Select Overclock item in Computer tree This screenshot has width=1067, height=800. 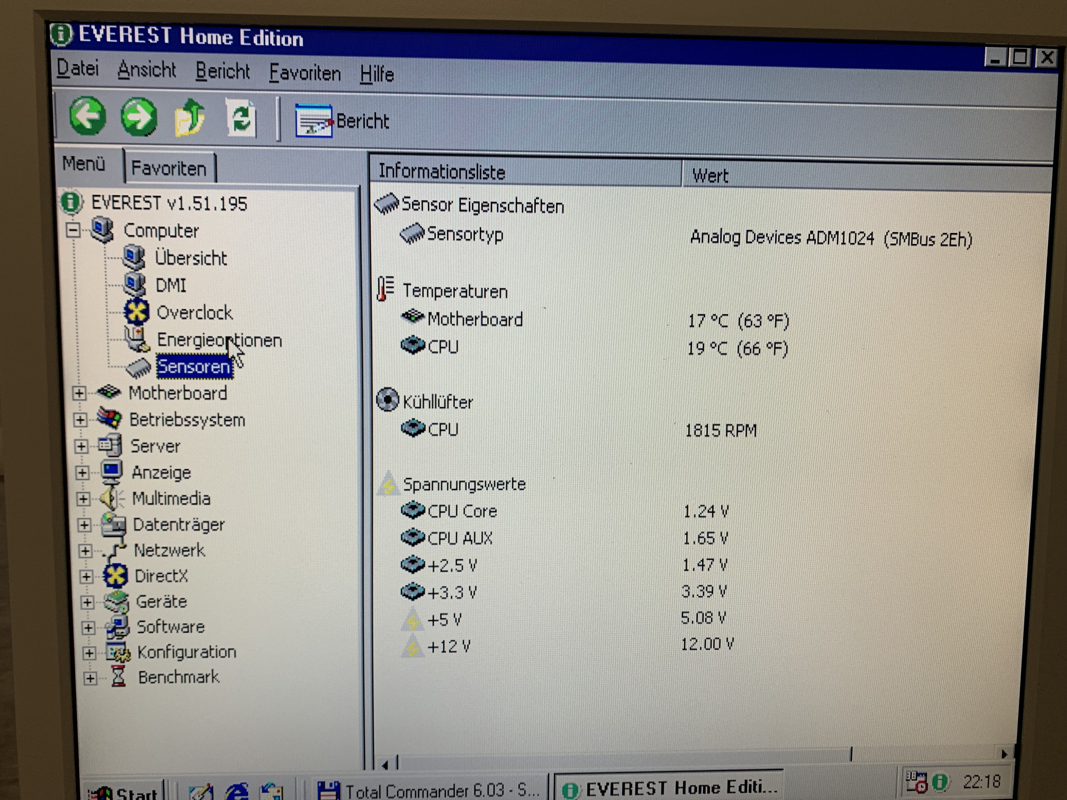point(194,313)
